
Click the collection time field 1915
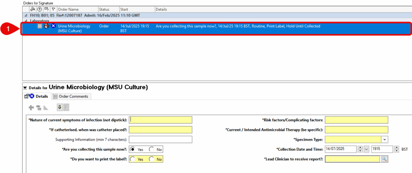(382, 149)
